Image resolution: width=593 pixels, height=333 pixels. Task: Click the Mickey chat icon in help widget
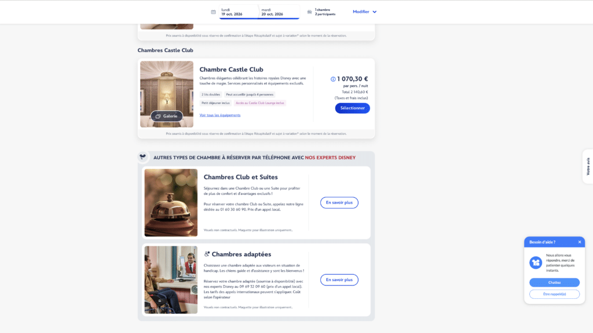(x=536, y=262)
